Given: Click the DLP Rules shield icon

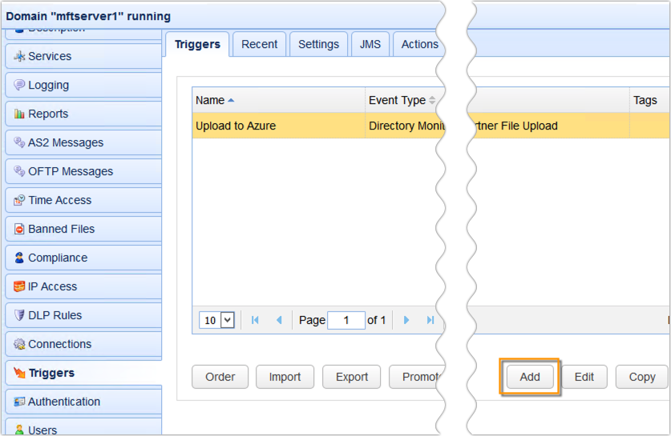Looking at the screenshot, I should click(x=19, y=316).
